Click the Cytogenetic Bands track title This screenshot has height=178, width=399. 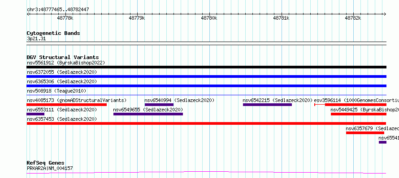click(53, 33)
